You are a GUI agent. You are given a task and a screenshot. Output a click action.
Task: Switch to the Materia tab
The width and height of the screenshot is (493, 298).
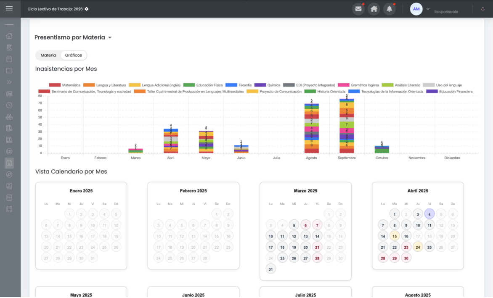click(x=48, y=55)
